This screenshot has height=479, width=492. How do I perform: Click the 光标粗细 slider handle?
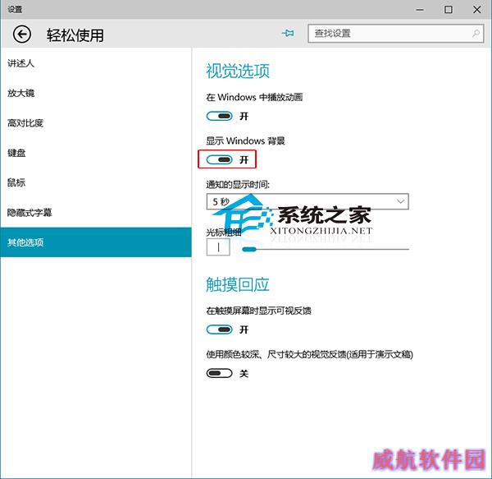coord(249,249)
